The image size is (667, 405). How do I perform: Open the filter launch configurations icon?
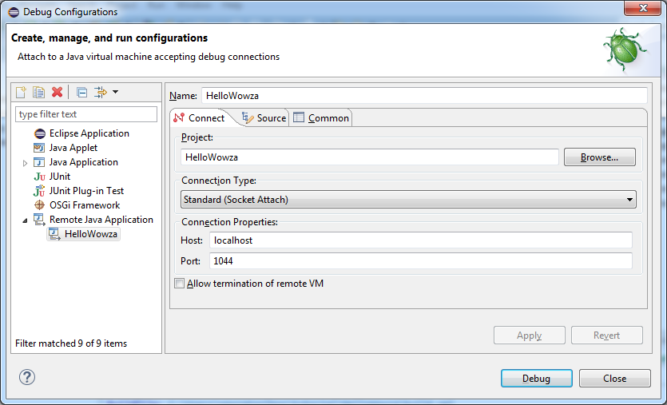click(x=101, y=93)
